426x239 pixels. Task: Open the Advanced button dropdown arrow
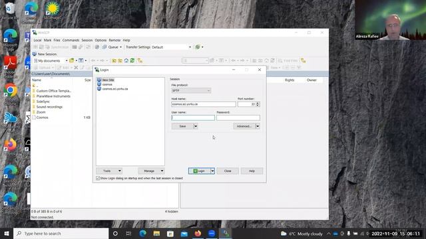258,126
